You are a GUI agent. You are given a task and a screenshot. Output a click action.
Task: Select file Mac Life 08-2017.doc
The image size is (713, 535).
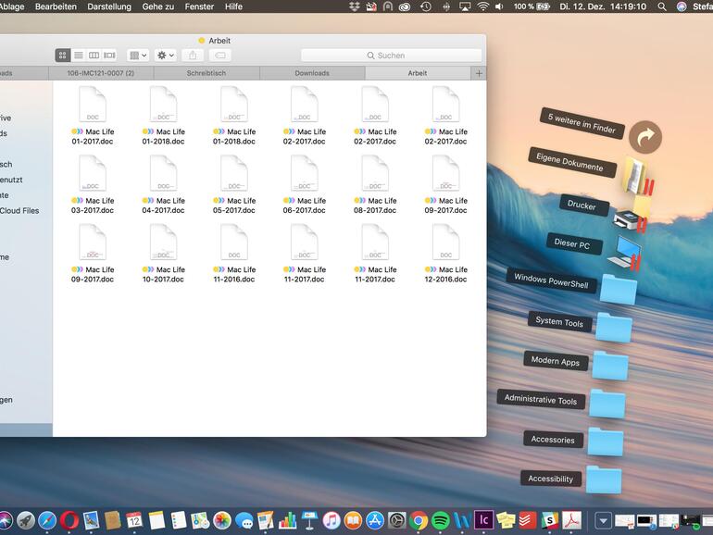click(x=375, y=185)
